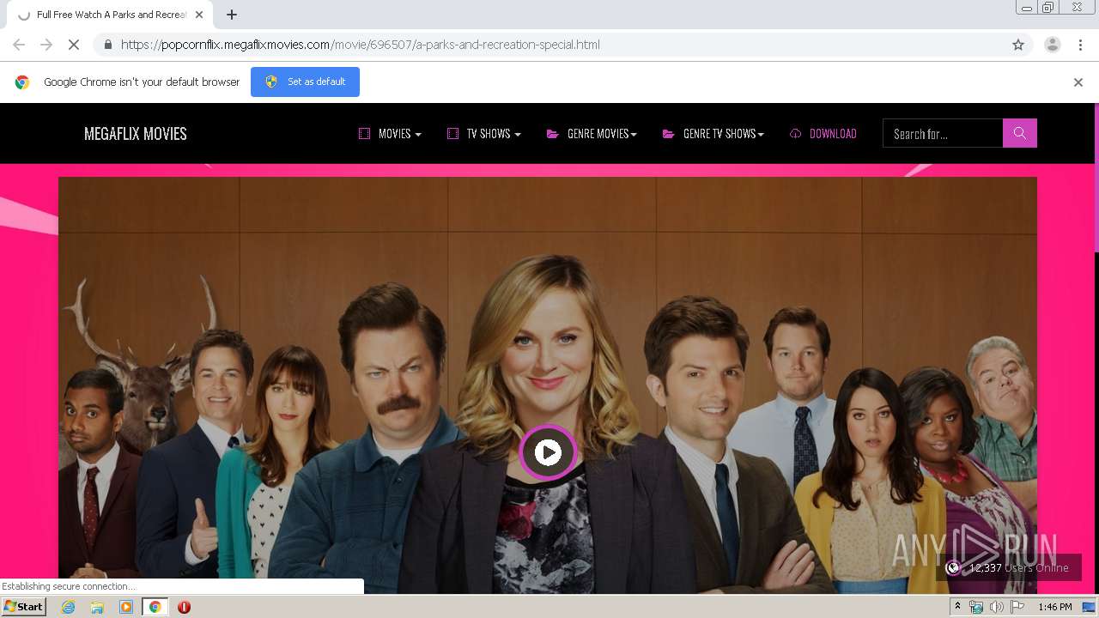Click the pink search magnifier button
This screenshot has width=1099, height=618.
click(1019, 133)
